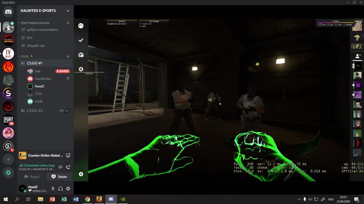Watch the В ЭФИРЕ live stream badge

coord(62,71)
